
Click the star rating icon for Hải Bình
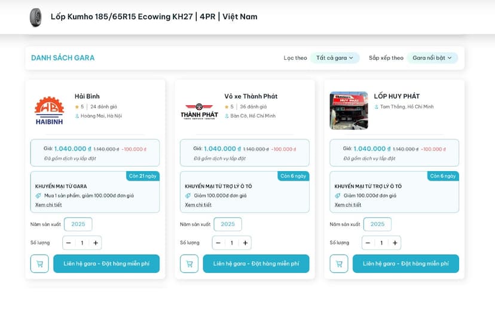click(77, 106)
